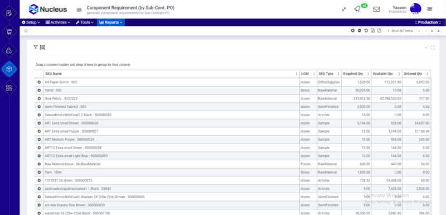Click the expand-all plus toolbar icon
The height and width of the screenshot is (215, 446).
coord(353,31)
